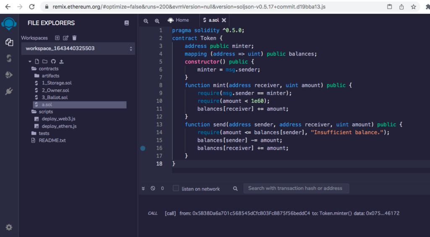The image size is (430, 237).
Task: Click the browser address bar URL
Action: pyautogui.click(x=189, y=7)
